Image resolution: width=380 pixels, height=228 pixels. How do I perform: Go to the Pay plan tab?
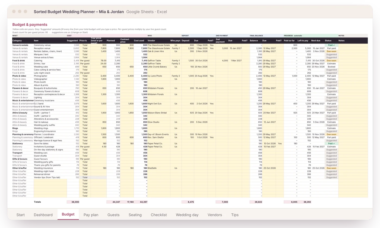pyautogui.click(x=91, y=215)
